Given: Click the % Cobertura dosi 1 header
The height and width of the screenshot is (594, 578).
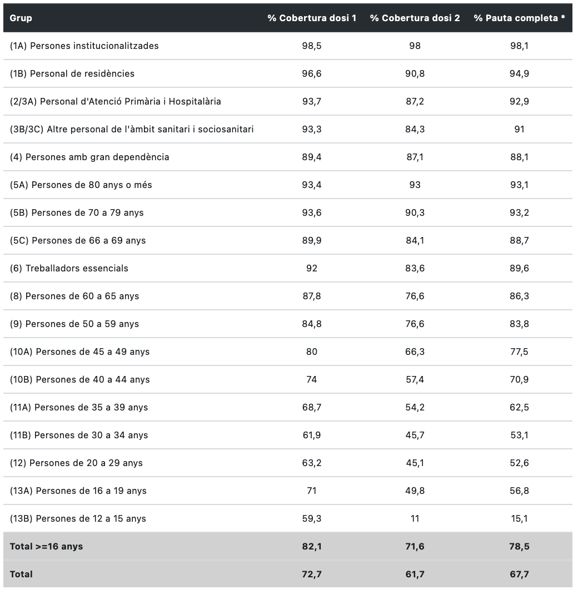Looking at the screenshot, I should tap(311, 18).
